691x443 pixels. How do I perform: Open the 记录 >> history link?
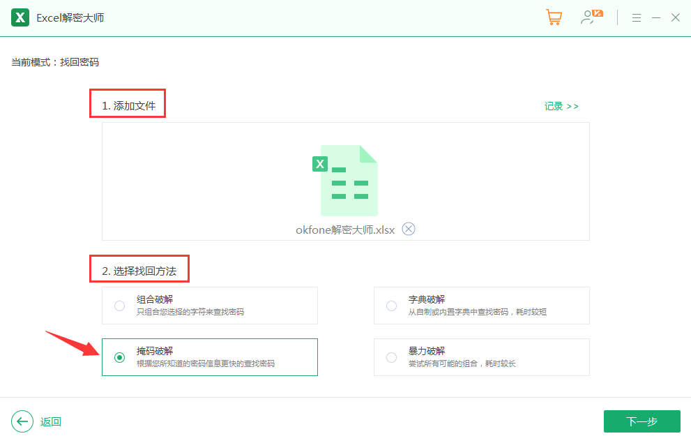click(561, 106)
